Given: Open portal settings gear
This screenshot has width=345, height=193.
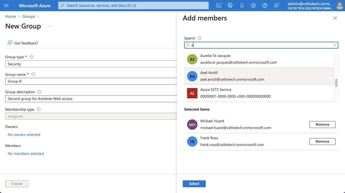Looking at the screenshot, I should [253, 5].
